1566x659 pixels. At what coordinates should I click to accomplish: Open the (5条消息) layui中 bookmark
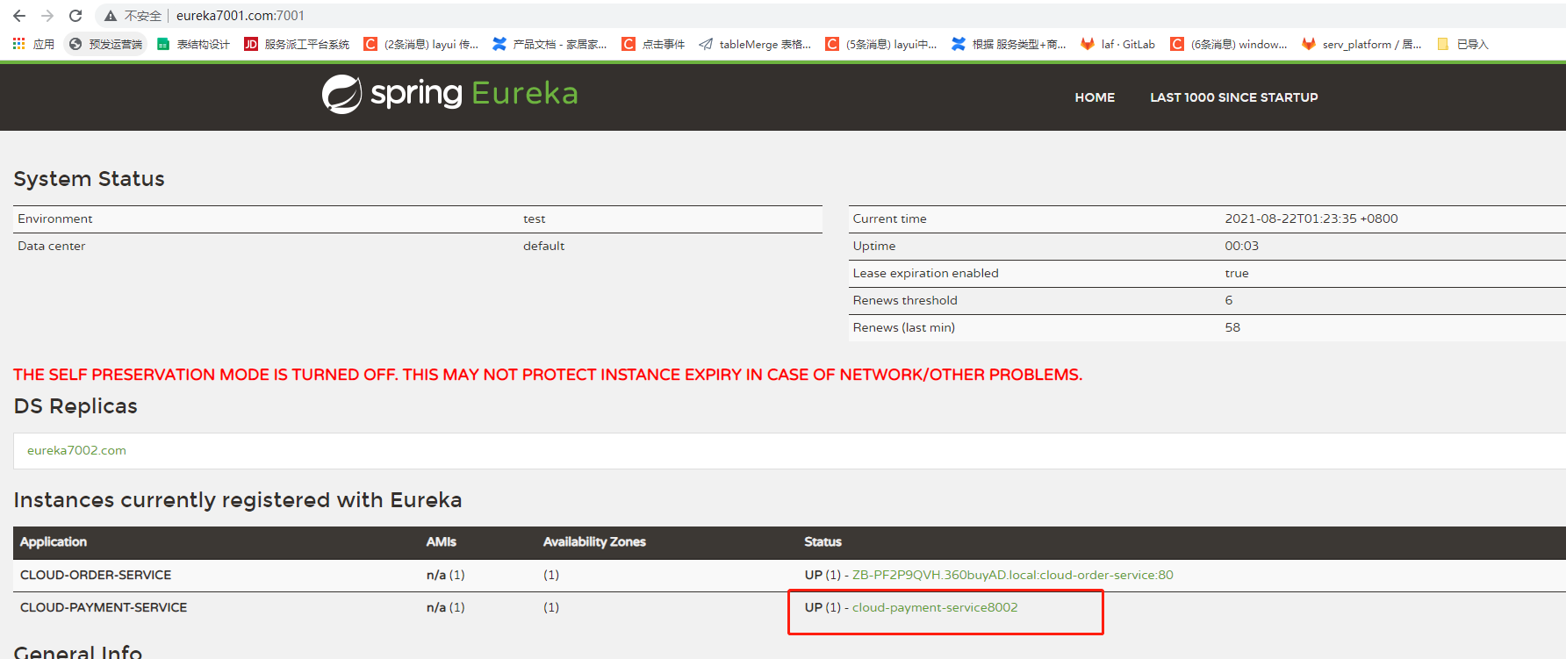tap(881, 44)
